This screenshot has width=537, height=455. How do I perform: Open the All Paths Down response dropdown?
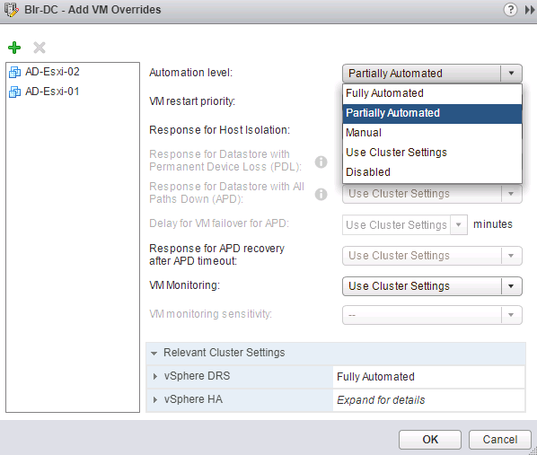pos(432,194)
